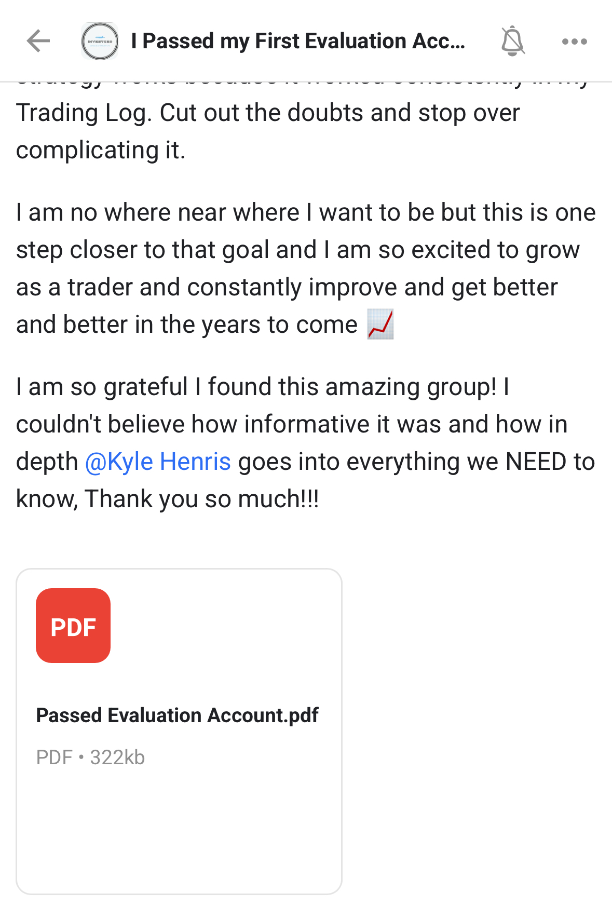Screen dimensions: 612x920
Task: Tap the "Trading Log. Cut out the doubts" line
Action: coord(268,113)
